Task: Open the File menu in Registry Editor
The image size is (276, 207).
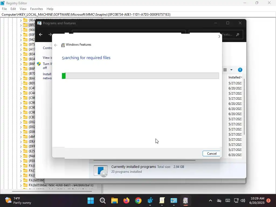Action: (4, 9)
